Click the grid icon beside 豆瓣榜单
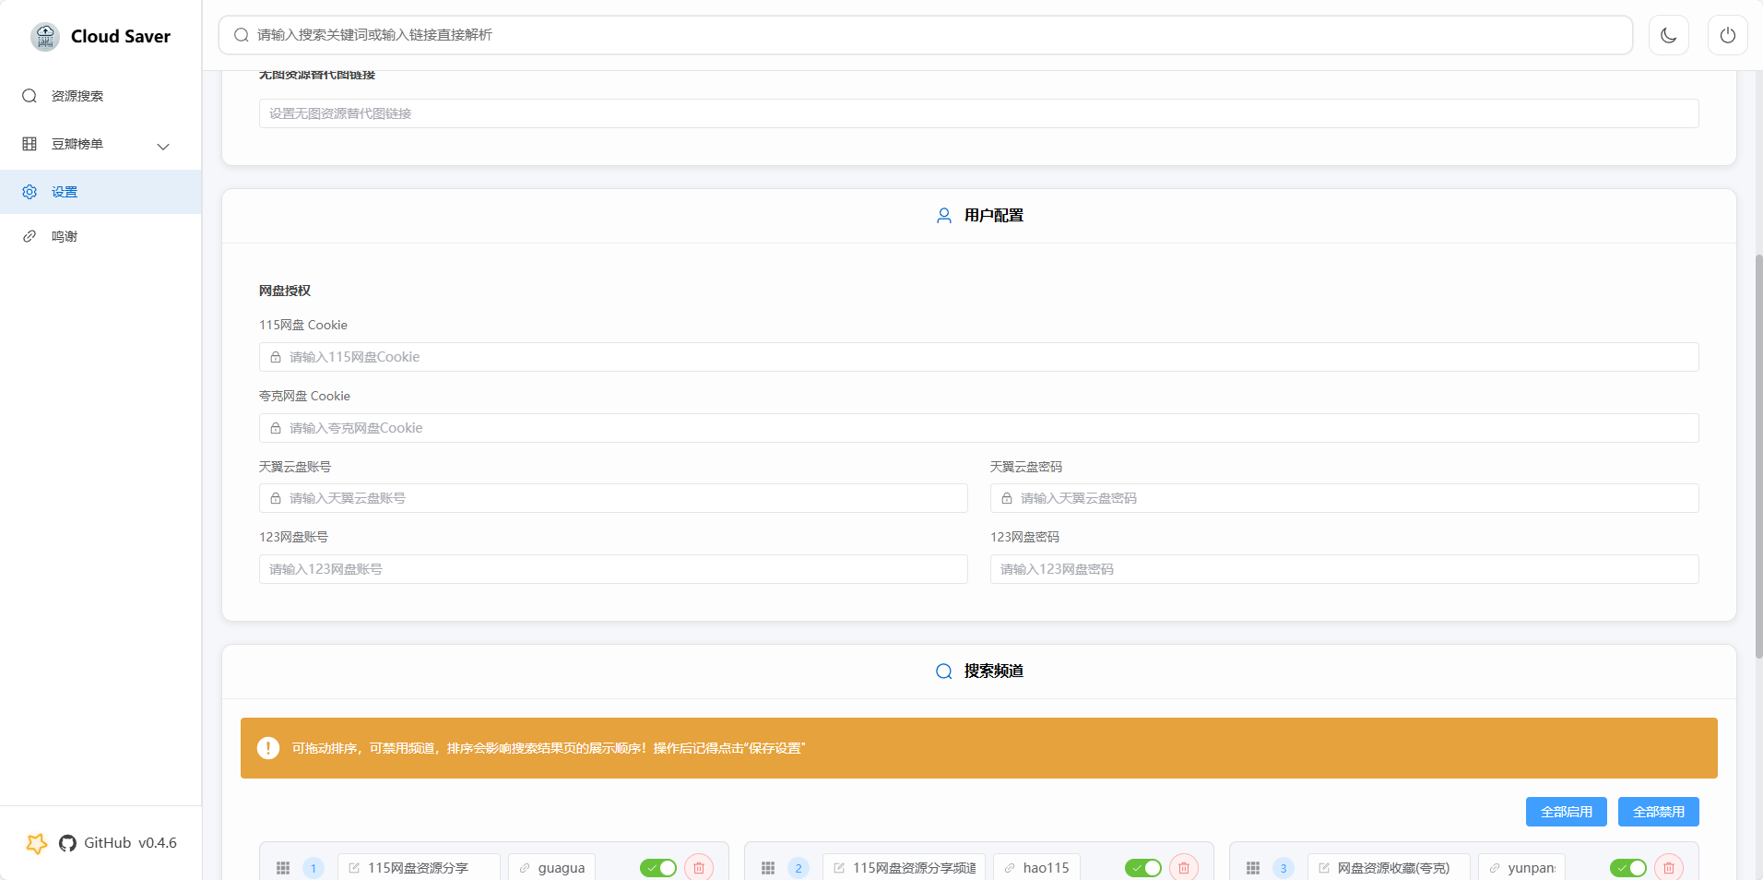This screenshot has height=880, width=1763. [x=30, y=144]
